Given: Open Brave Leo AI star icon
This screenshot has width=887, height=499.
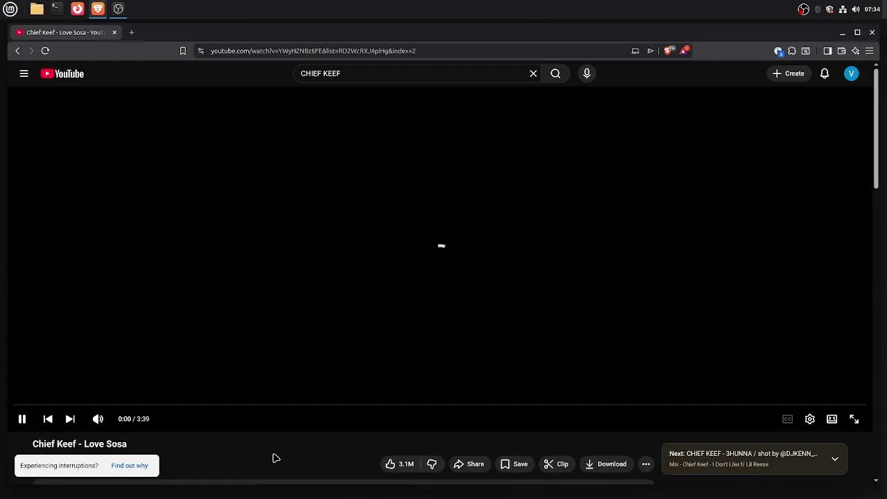Looking at the screenshot, I should point(856,51).
